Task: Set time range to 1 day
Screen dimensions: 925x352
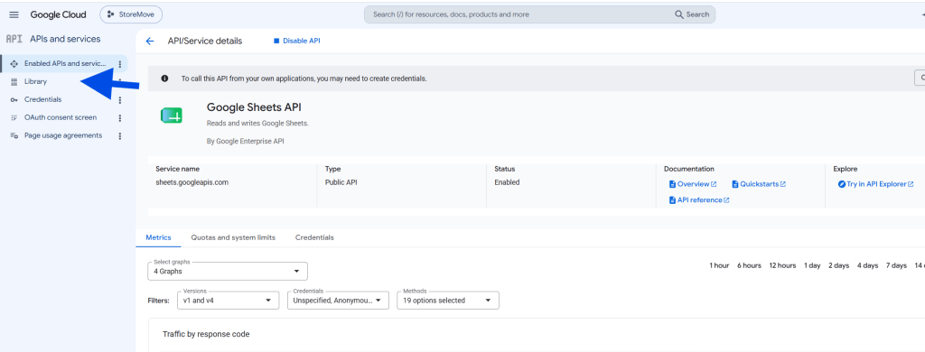Action: click(x=812, y=266)
